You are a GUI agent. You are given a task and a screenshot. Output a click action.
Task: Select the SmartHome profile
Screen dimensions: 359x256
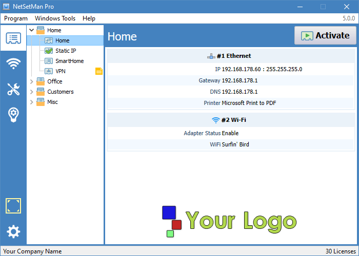pyautogui.click(x=70, y=61)
